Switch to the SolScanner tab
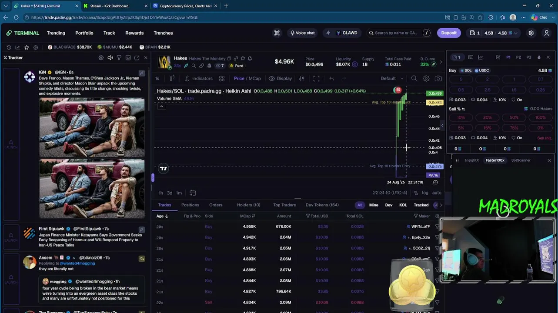This screenshot has height=313, width=558. (x=521, y=160)
